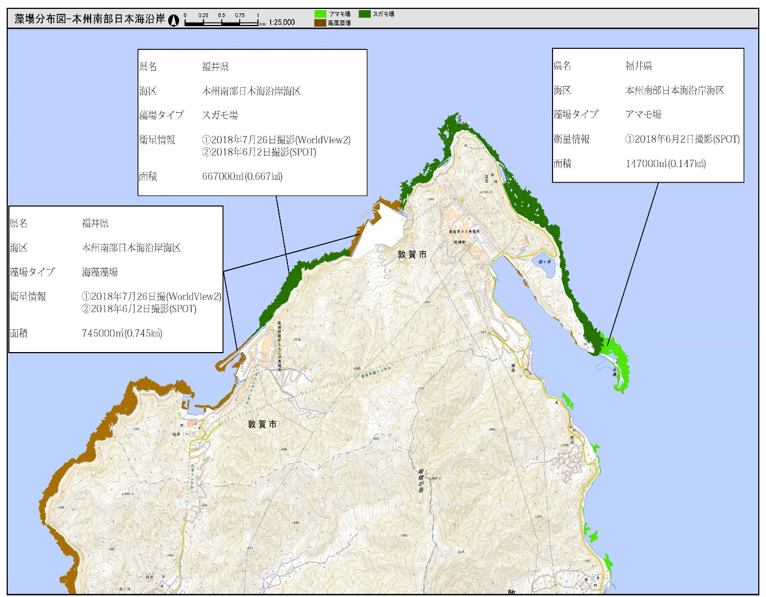Select the アマモ場 info callout box
The width and height of the screenshot is (766, 597).
coord(648,115)
